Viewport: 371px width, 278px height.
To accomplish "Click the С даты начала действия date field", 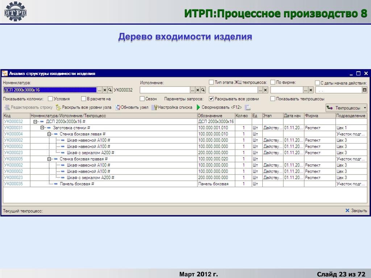I will tap(339, 90).
